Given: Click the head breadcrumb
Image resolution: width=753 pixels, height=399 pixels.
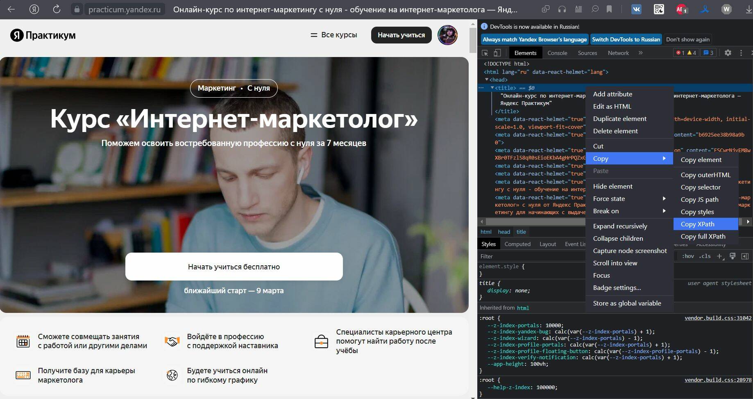Looking at the screenshot, I should point(504,232).
